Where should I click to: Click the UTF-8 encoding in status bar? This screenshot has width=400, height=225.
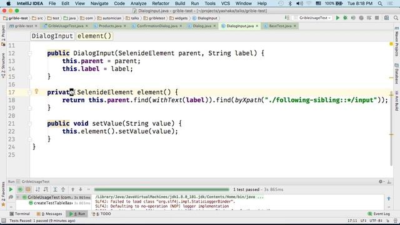(x=376, y=221)
